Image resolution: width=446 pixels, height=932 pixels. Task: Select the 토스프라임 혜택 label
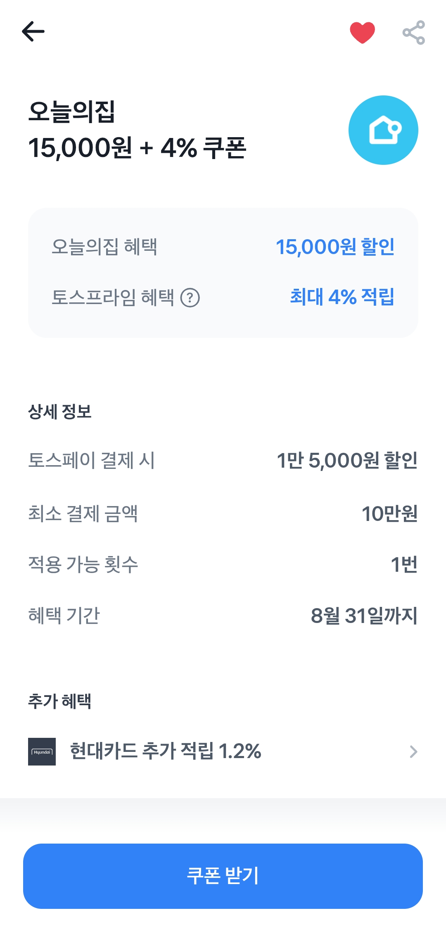[113, 297]
